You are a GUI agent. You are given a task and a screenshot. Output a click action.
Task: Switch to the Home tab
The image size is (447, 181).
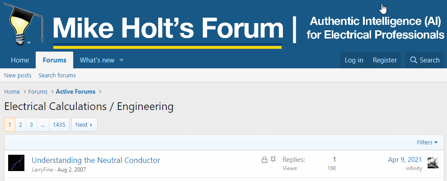[20, 60]
